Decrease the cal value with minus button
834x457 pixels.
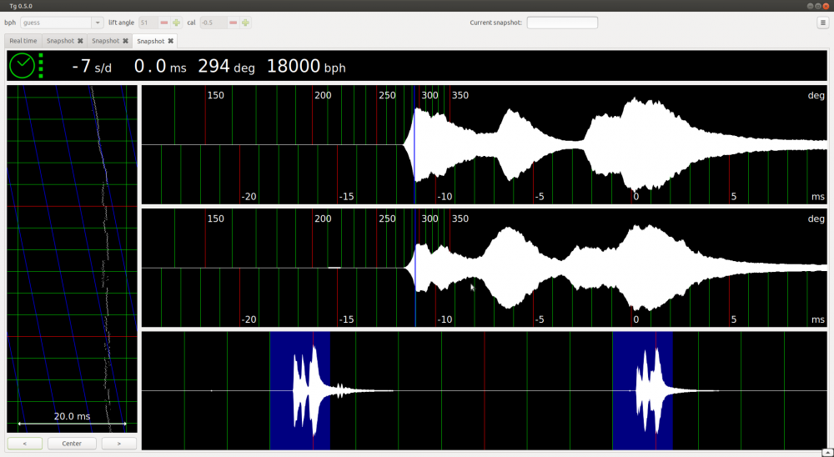[233, 23]
